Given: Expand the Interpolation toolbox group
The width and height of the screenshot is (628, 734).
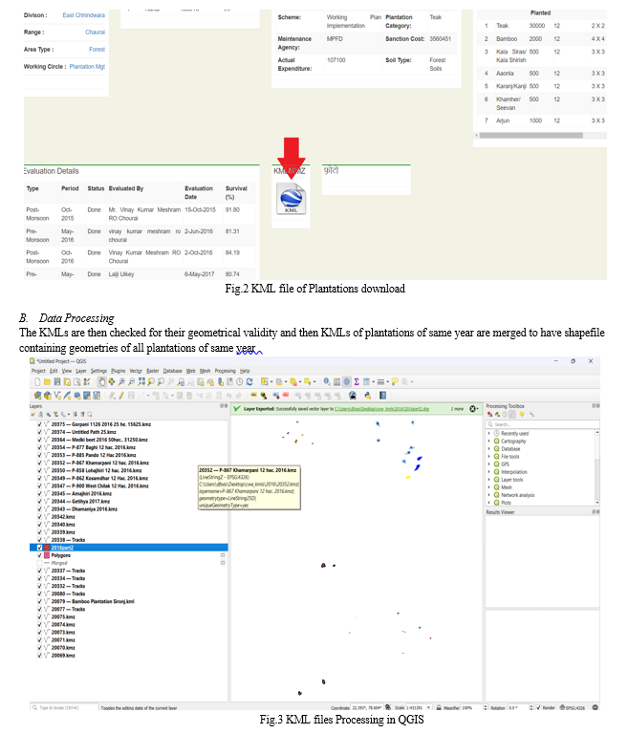Looking at the screenshot, I should [489, 472].
